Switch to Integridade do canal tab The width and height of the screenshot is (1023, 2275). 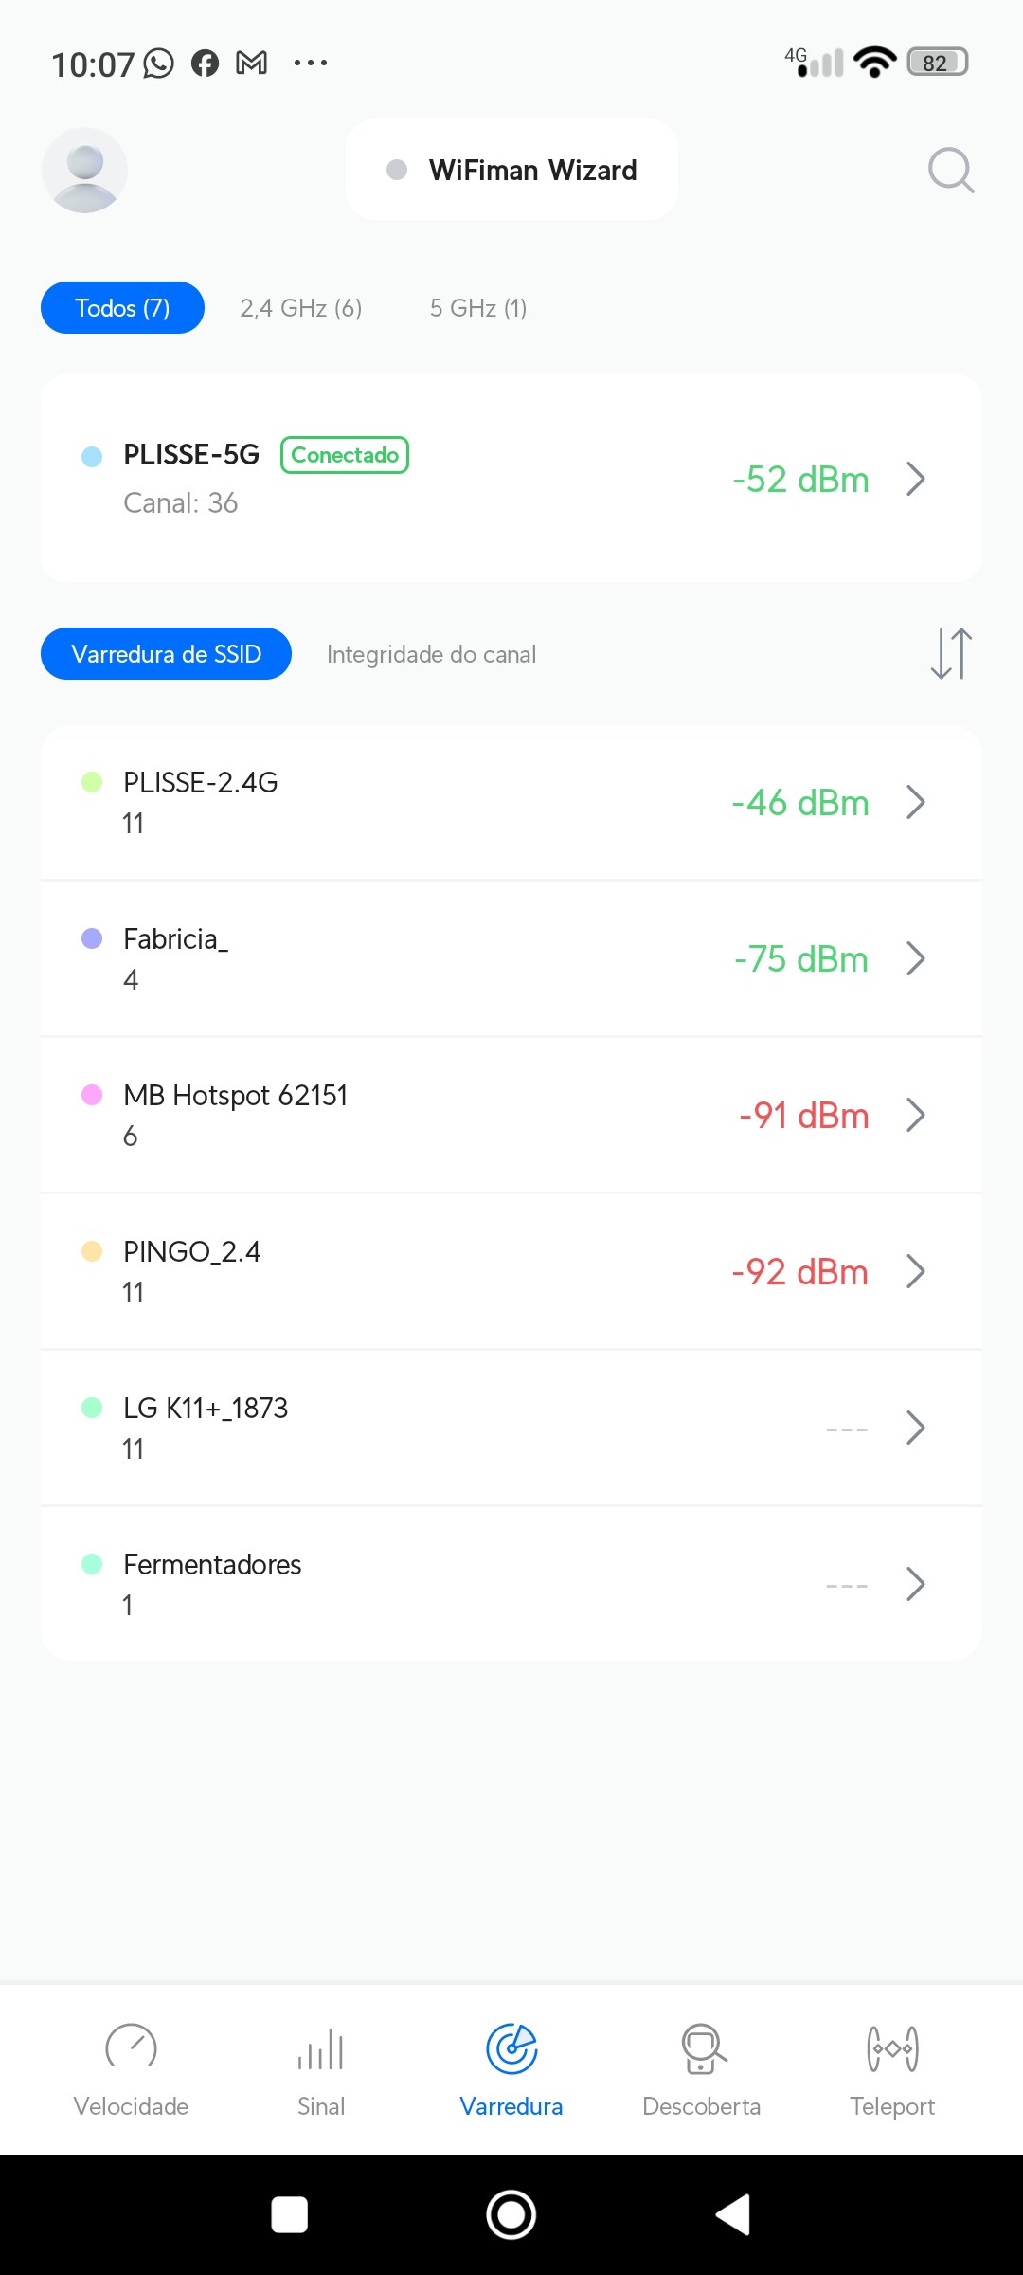pyautogui.click(x=431, y=654)
